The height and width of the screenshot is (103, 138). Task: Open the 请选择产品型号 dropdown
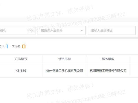(62, 30)
